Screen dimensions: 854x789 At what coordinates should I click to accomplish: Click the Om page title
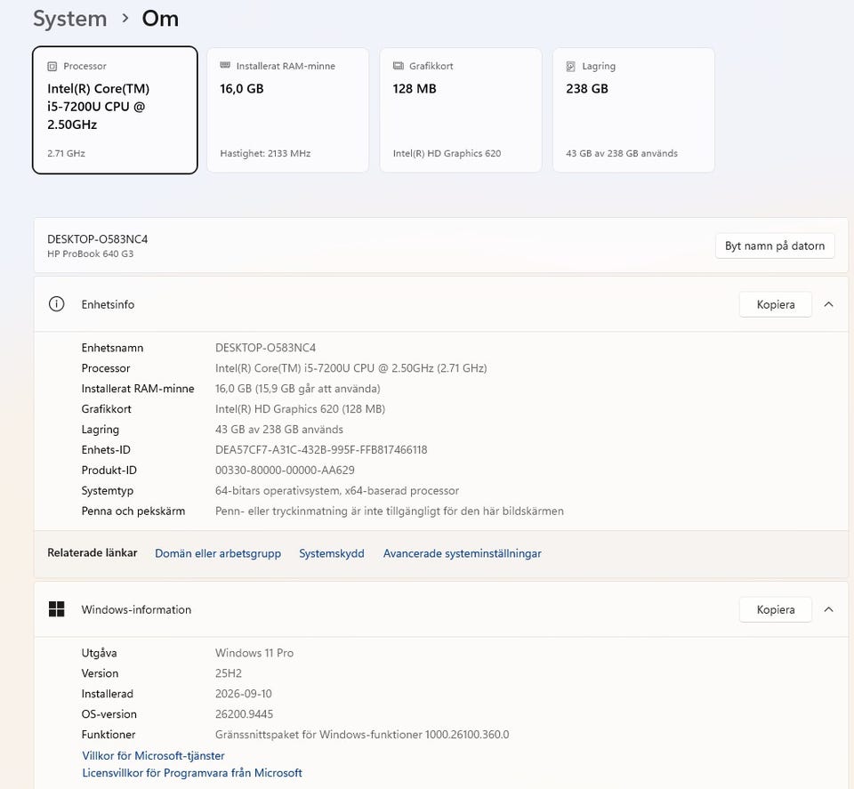160,19
